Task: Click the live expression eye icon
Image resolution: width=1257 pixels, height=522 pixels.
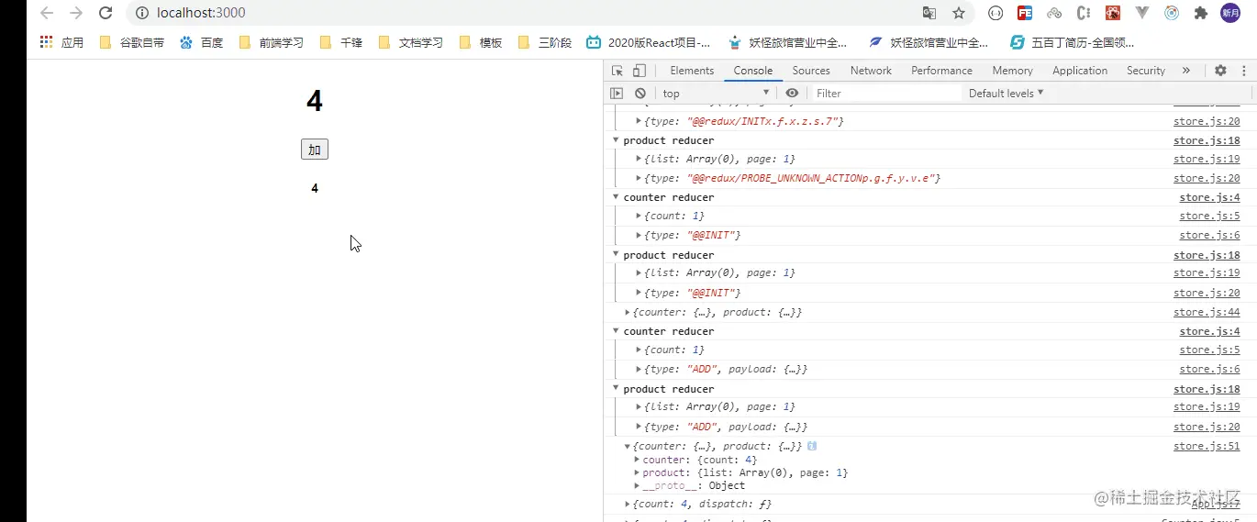Action: click(792, 93)
